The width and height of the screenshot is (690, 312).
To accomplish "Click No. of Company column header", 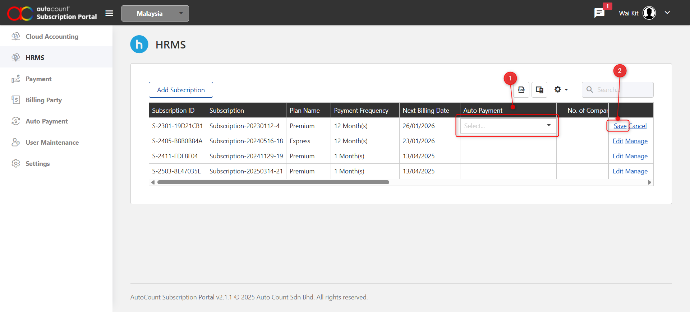I will (583, 110).
